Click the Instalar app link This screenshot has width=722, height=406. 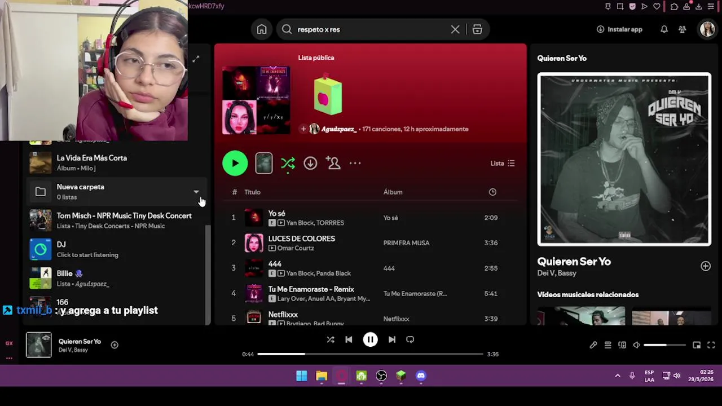click(x=619, y=29)
